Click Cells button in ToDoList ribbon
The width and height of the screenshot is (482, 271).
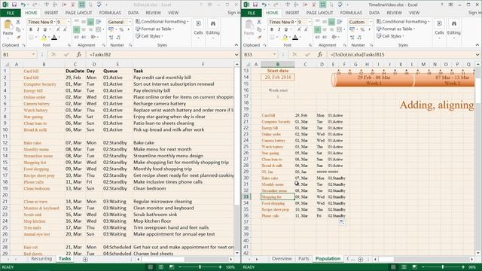point(198,29)
